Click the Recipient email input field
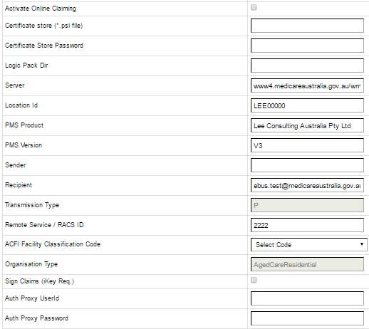The image size is (369, 329). 307,185
